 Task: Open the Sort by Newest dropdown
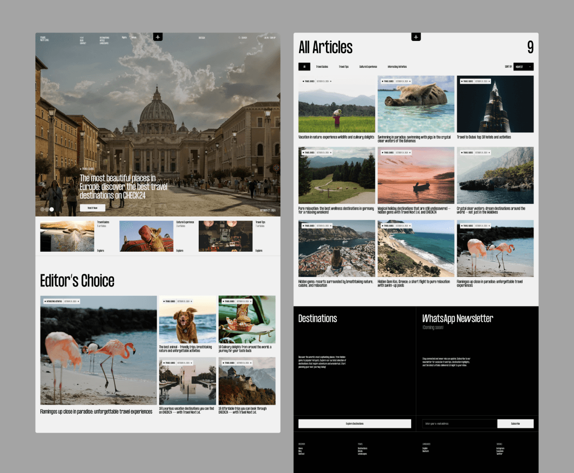pos(524,67)
